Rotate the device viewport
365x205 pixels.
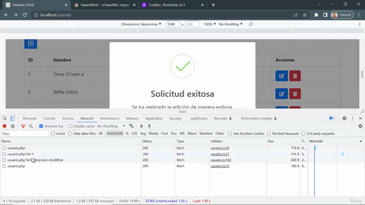251,24
